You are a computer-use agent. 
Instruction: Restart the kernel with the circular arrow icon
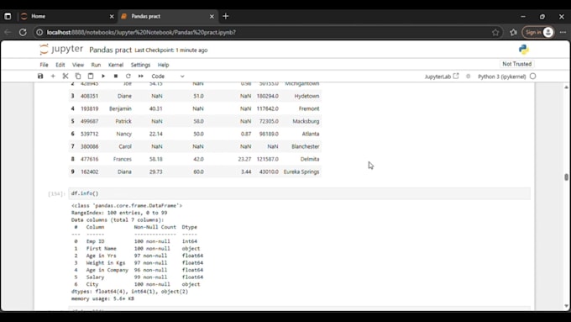128,77
